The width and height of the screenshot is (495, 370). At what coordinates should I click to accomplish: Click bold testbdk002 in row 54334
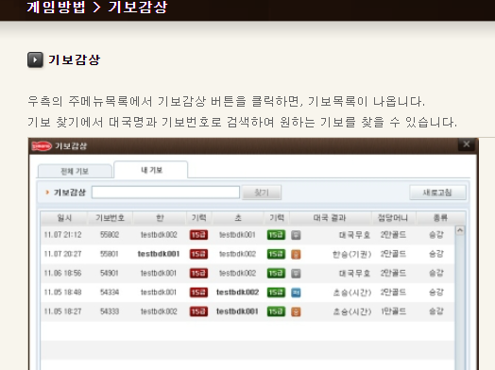[237, 293]
